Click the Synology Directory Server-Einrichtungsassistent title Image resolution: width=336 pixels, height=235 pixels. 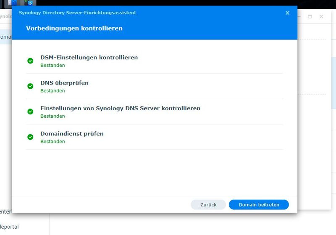[77, 13]
